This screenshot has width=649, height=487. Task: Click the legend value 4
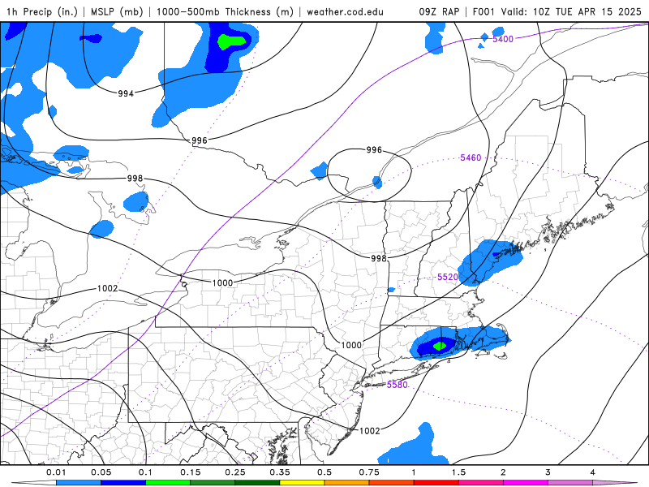[x=593, y=472]
